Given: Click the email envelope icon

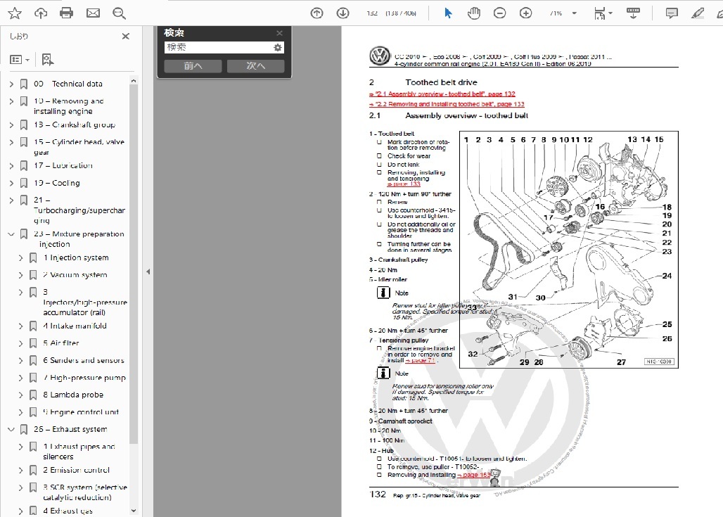Looking at the screenshot, I should coord(93,13).
